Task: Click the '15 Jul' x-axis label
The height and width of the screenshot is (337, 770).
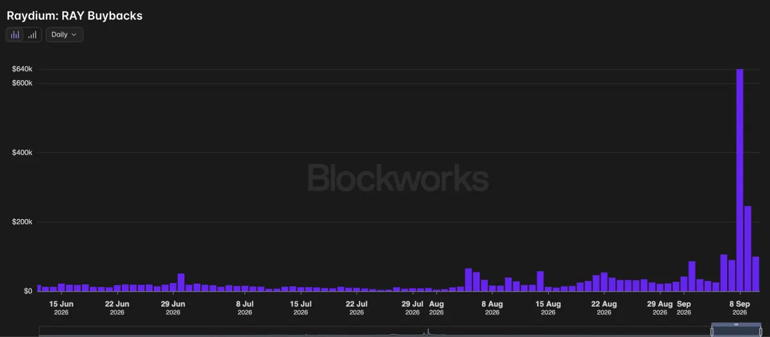Action: pos(301,304)
